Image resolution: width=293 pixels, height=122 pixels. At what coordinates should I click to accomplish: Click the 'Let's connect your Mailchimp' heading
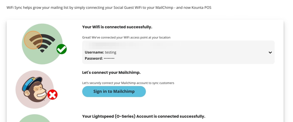click(x=111, y=73)
